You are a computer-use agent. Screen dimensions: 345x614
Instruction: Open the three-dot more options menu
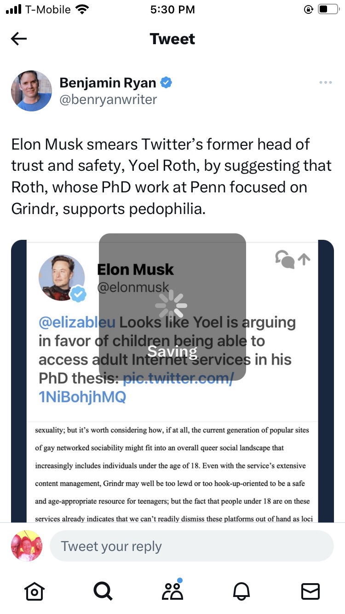[325, 82]
